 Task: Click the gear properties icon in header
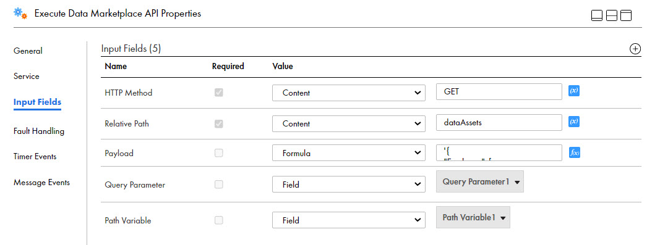pos(20,13)
